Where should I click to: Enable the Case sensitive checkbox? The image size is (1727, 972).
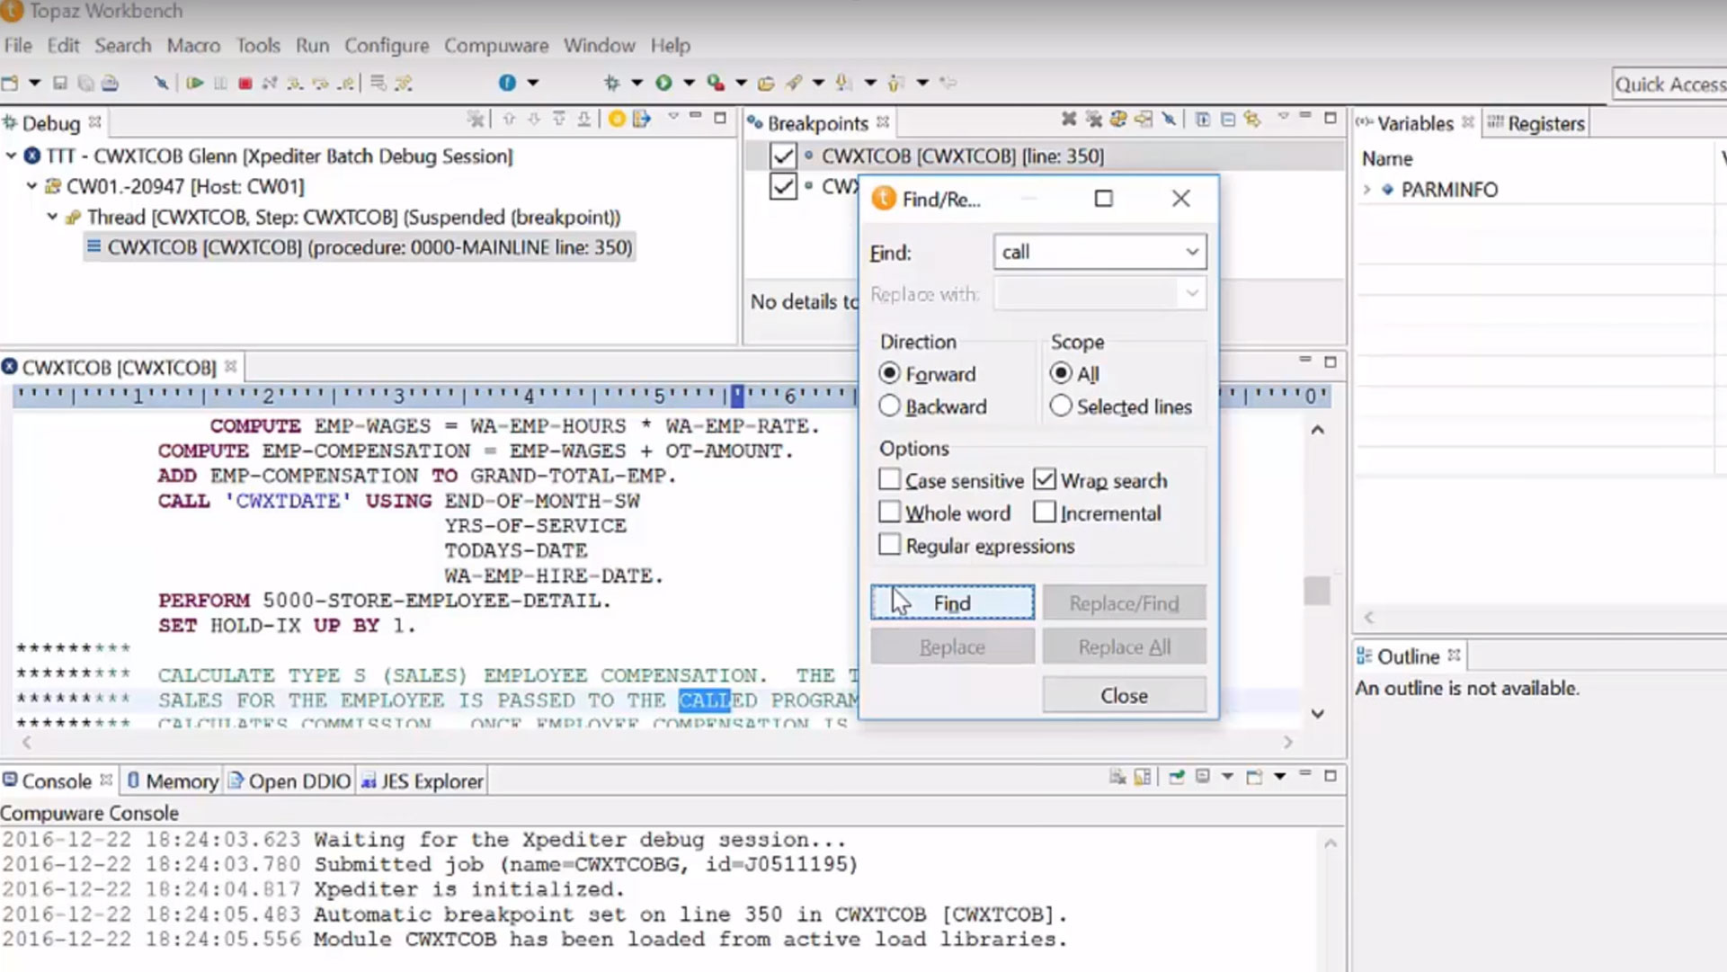click(889, 480)
